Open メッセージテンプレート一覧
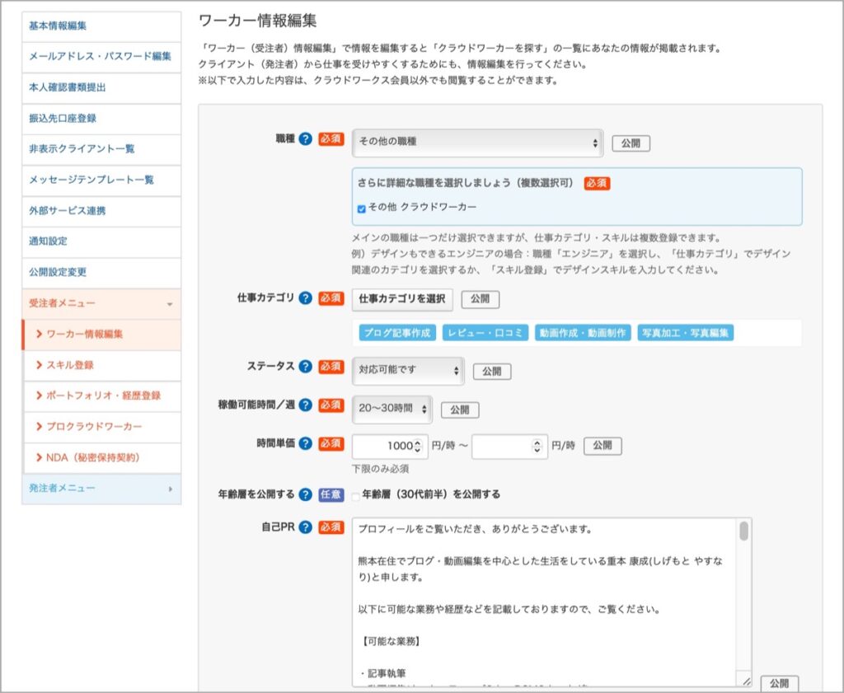This screenshot has width=844, height=693. pos(101,180)
